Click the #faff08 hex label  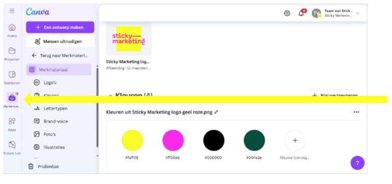point(132,158)
